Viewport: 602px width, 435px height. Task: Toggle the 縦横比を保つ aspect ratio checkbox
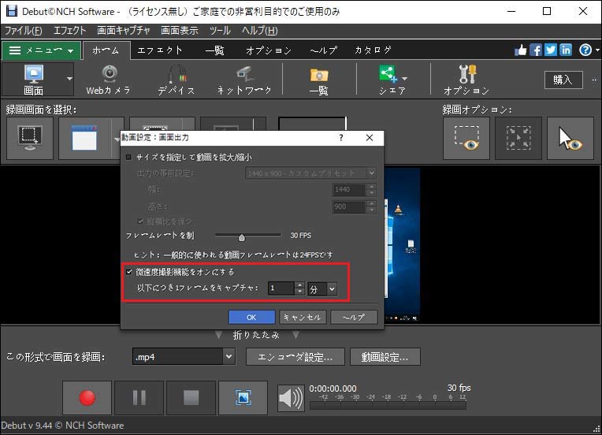click(x=140, y=221)
